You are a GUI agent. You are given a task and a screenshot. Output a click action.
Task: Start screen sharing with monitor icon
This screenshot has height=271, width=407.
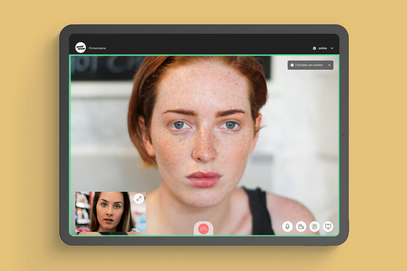pyautogui.click(x=328, y=226)
